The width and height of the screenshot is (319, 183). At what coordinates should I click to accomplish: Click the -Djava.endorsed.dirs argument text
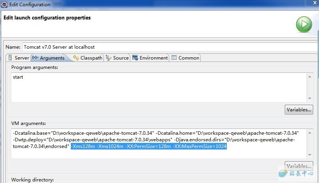pyautogui.click(x=234, y=140)
